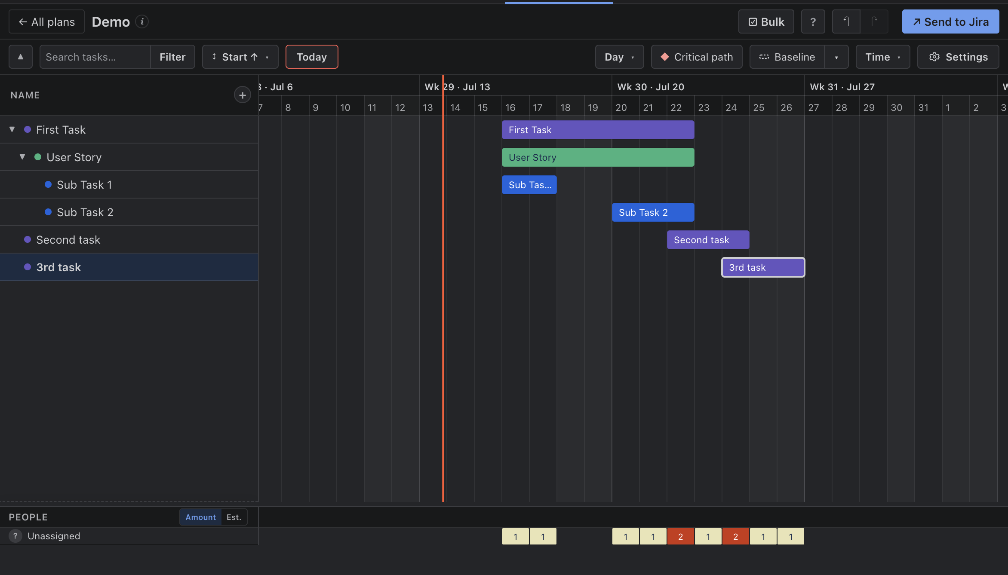1008x575 pixels.
Task: Click Send to Jira button
Action: [950, 22]
